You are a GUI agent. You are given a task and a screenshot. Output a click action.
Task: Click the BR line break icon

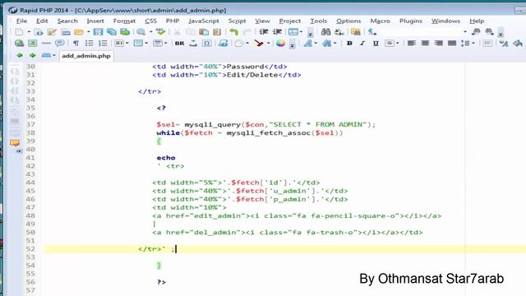coord(179,43)
